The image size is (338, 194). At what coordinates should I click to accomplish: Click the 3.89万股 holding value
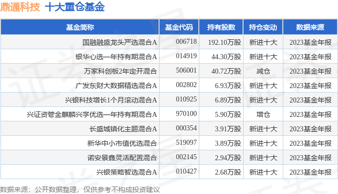point(228,143)
